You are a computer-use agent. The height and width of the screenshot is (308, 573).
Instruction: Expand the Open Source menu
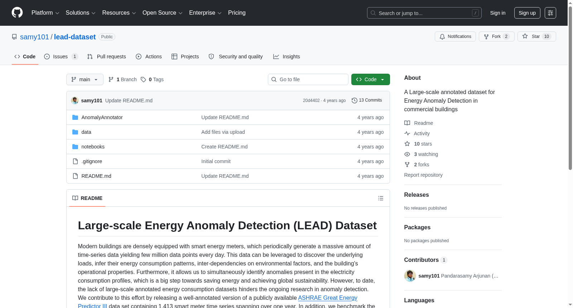(163, 13)
